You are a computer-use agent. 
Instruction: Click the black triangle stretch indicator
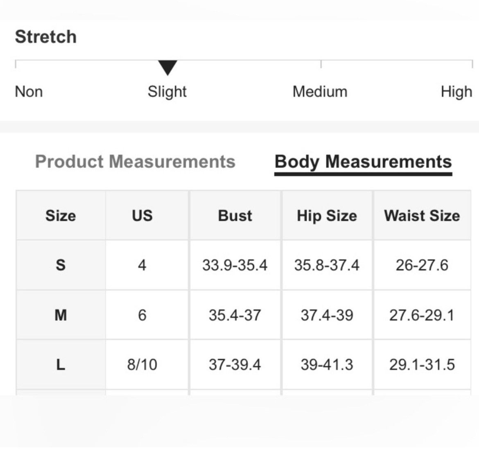167,68
